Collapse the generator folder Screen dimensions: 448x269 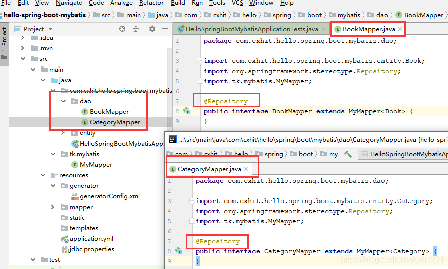tap(53, 185)
